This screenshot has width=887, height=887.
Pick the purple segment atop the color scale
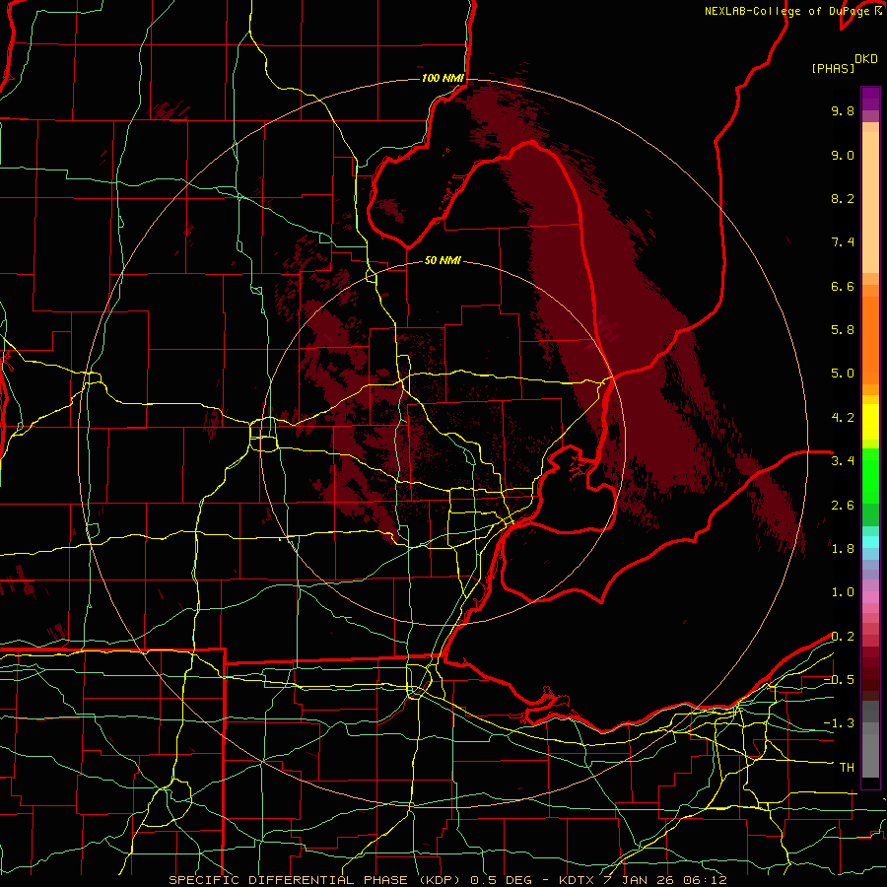[870, 99]
